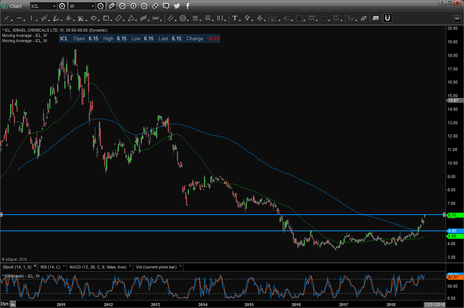Select the eraser tool
Screen dimensions: 464x308
click(363, 18)
